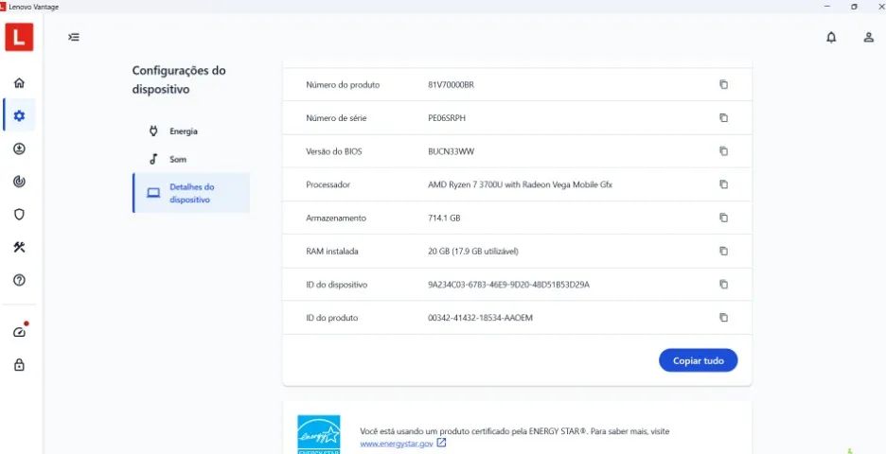Open the Som settings section
886x454 pixels.
[191, 159]
